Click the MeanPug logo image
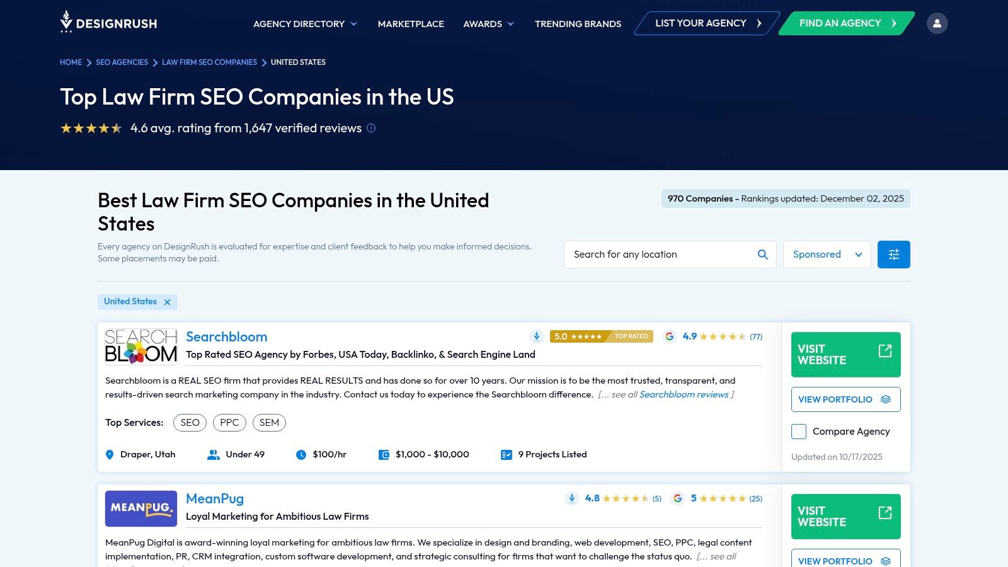Screen dimensions: 1008x567 click(140, 508)
